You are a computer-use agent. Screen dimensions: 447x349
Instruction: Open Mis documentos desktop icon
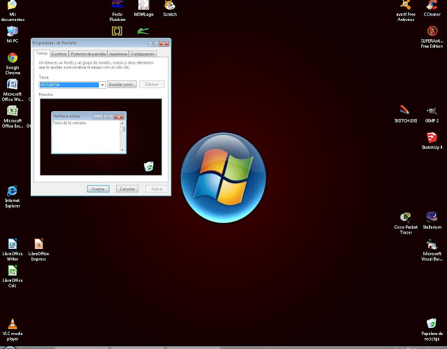(13, 11)
